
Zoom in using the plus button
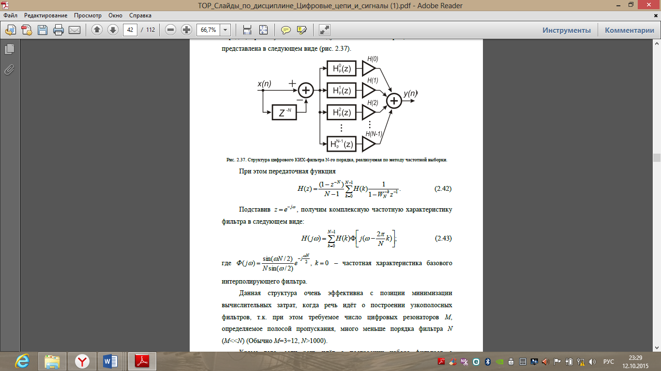point(186,30)
